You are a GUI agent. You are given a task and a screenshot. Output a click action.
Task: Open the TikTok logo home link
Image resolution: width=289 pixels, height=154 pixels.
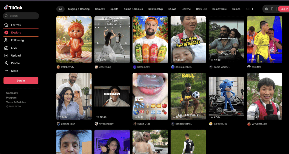point(13,7)
